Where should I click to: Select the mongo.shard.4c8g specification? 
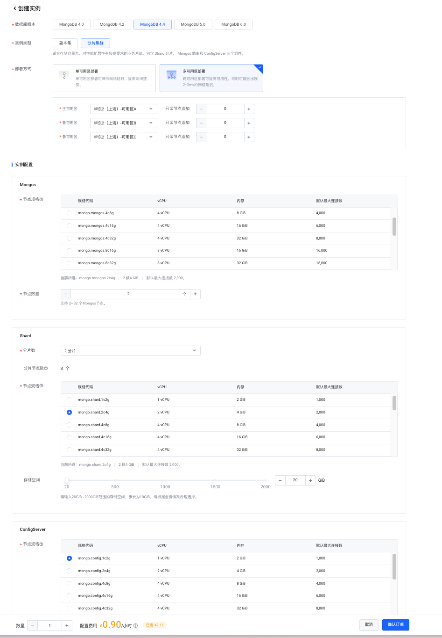click(69, 425)
